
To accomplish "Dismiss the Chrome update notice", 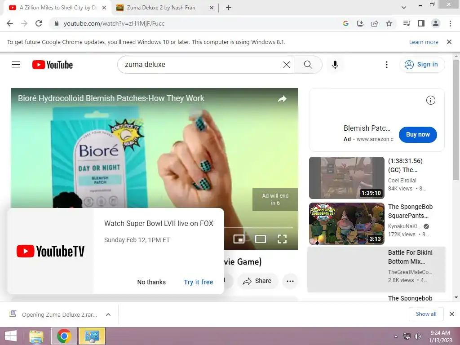I will (x=449, y=42).
